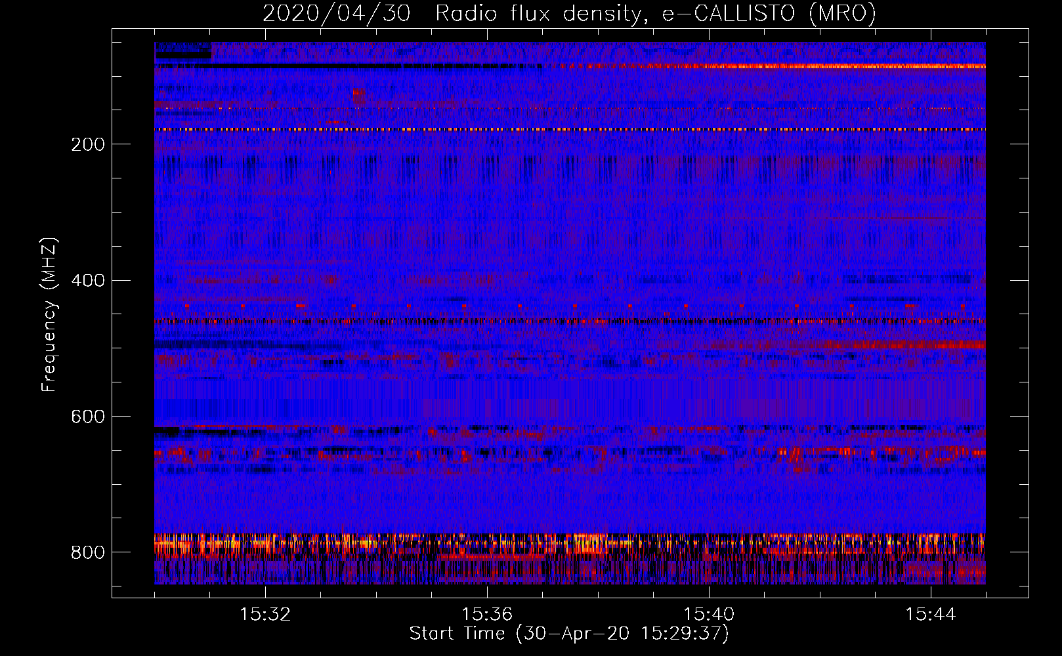Click the plot title 'Radio flux density, e-CALLISTO (MRO)'
Image resolution: width=1062 pixels, height=656 pixels.
click(656, 14)
